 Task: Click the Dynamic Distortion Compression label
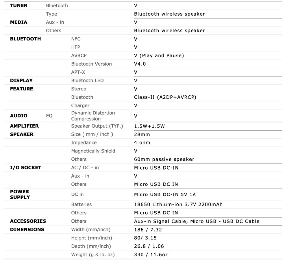click(x=93, y=116)
